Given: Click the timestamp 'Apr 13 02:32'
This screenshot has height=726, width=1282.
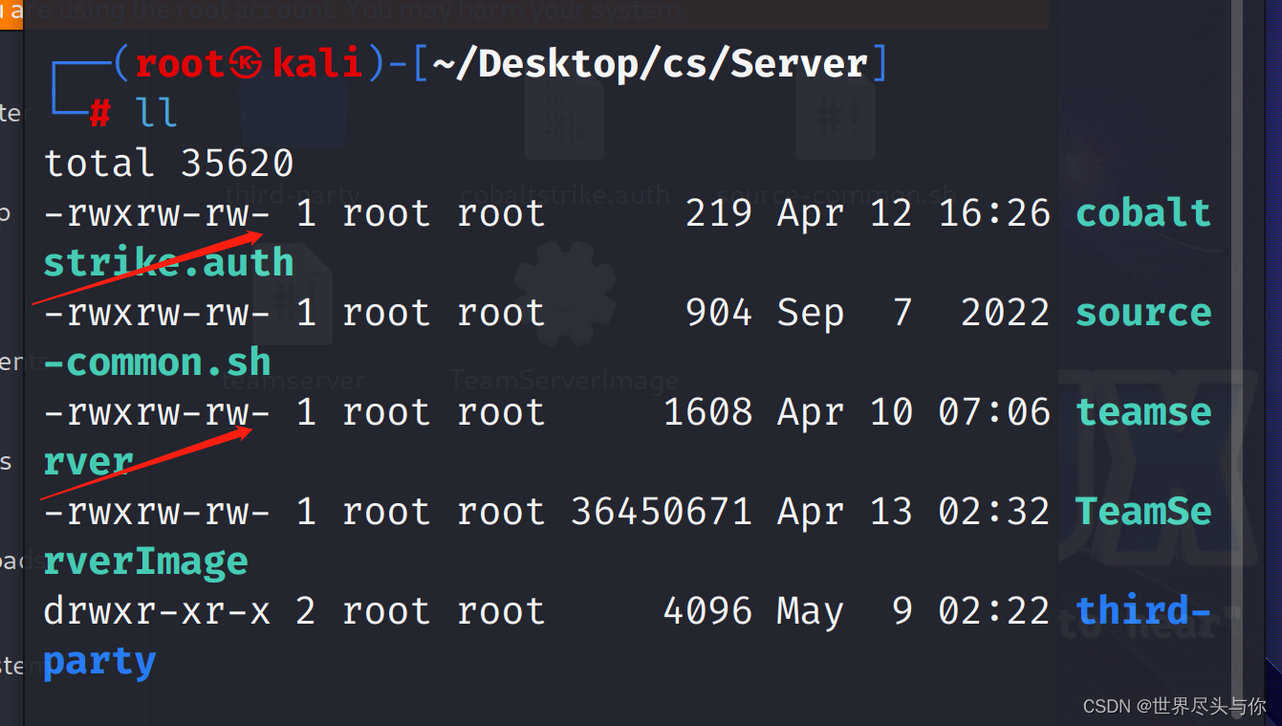Looking at the screenshot, I should click(914, 512).
